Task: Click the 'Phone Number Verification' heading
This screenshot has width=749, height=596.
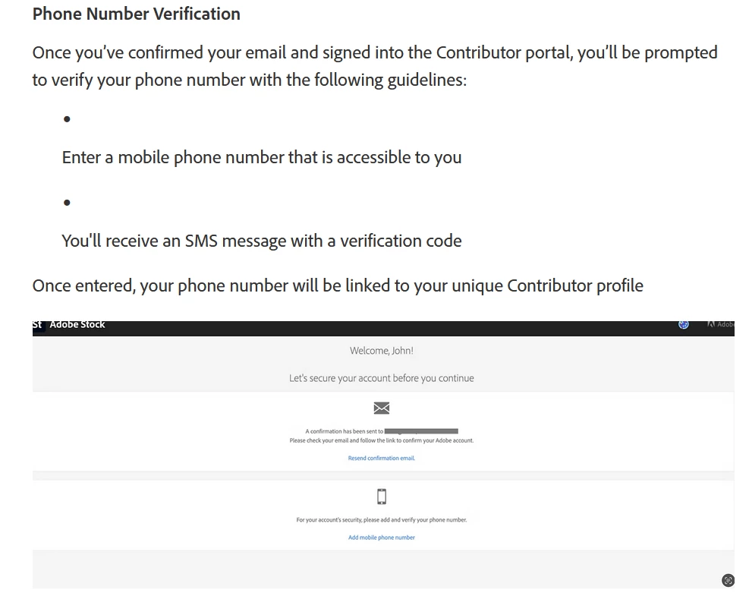Action: point(136,14)
